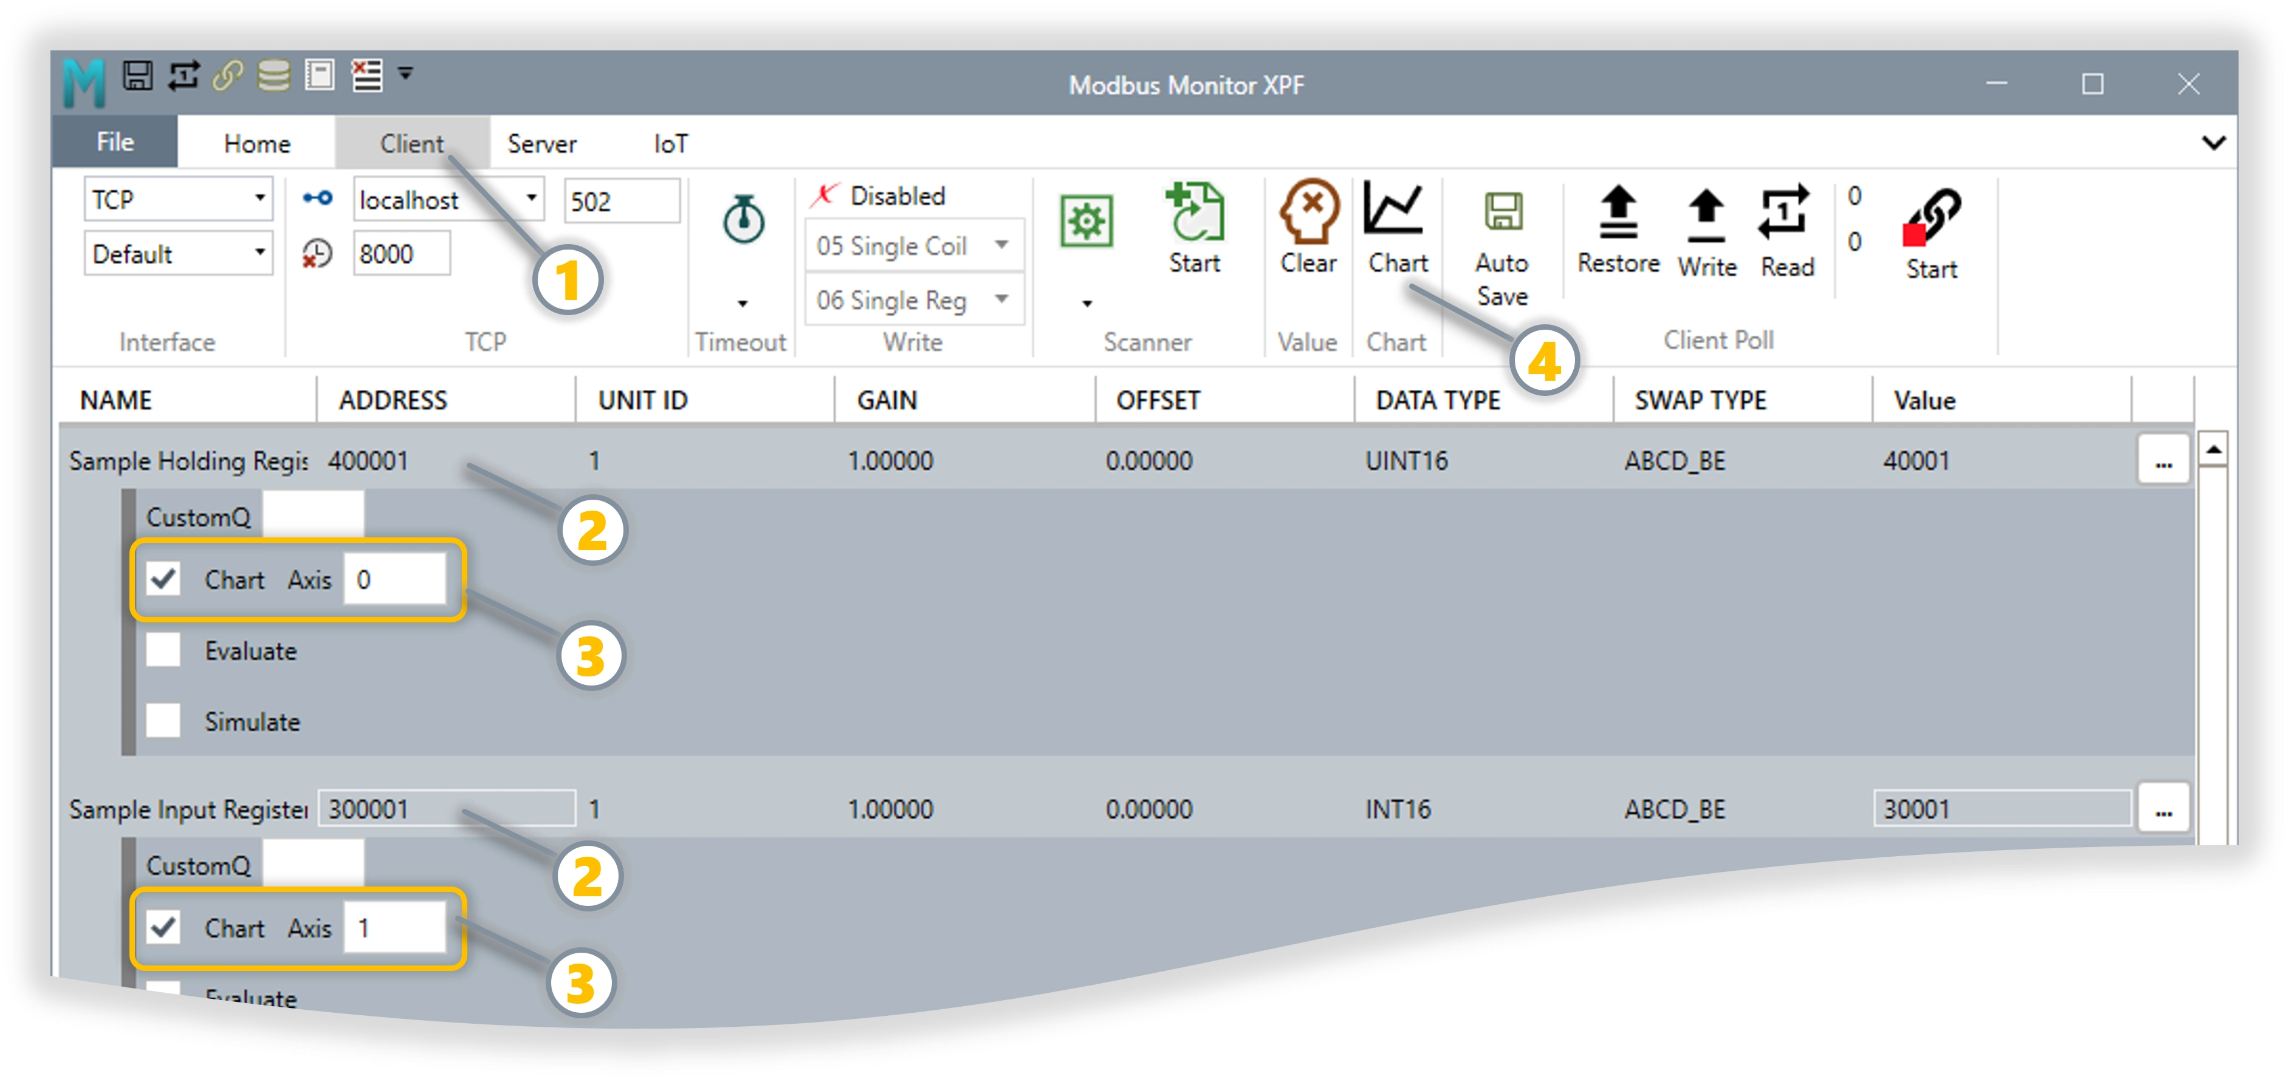
Task: Click the Disabled write status icon
Action: 825,194
